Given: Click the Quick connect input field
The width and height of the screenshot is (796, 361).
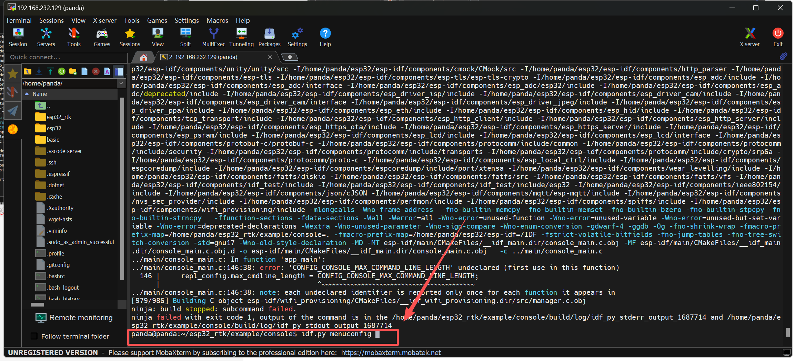Looking at the screenshot, I should [x=66, y=57].
